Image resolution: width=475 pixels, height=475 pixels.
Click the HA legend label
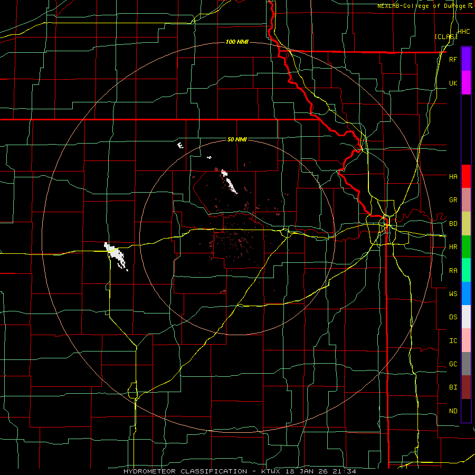tap(453, 177)
